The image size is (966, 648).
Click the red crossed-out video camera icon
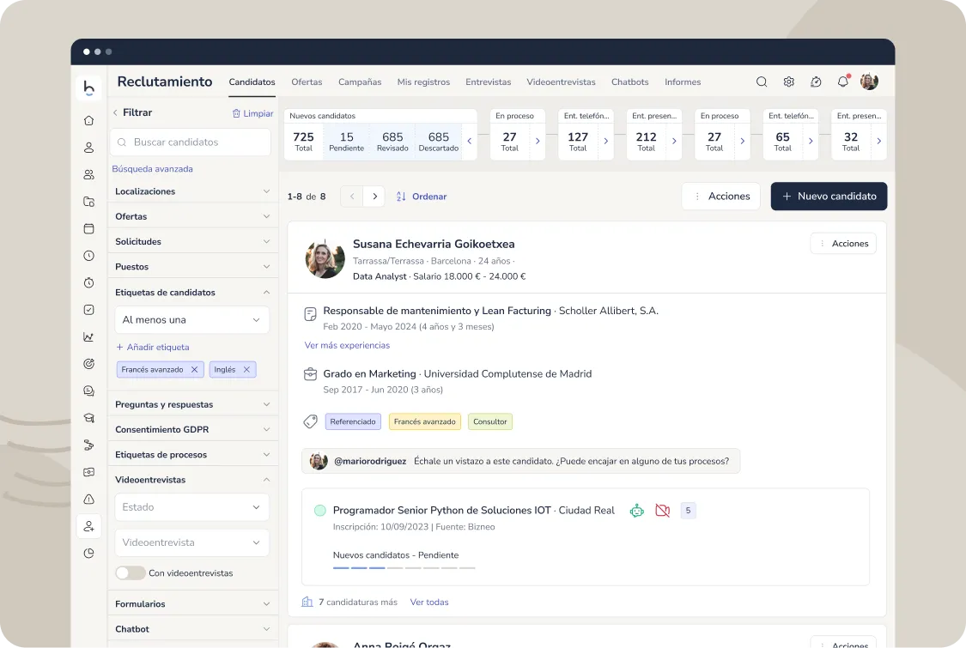(x=662, y=511)
